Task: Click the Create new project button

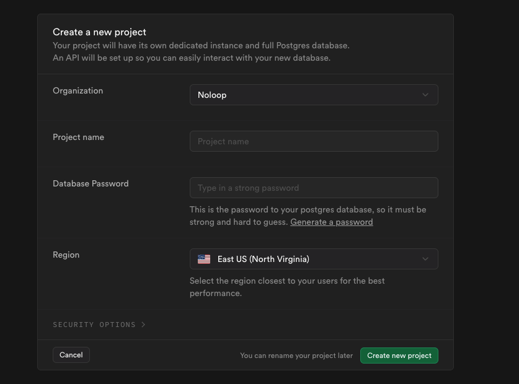Action: tap(399, 356)
